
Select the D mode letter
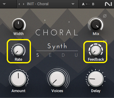click(63, 55)
